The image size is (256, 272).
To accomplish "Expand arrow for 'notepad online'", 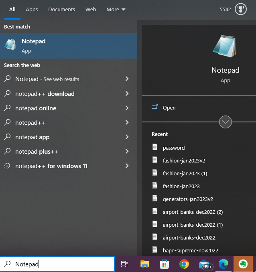I will click(127, 108).
